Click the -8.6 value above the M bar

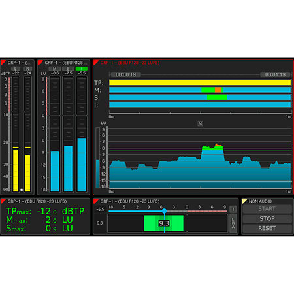55,73
